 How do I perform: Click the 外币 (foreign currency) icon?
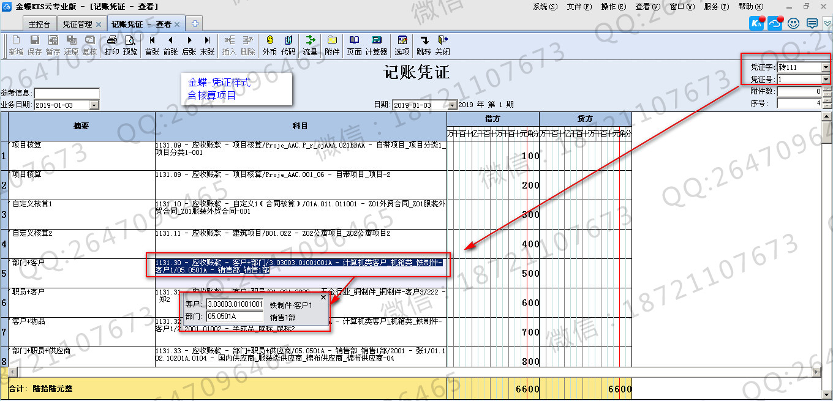269,45
